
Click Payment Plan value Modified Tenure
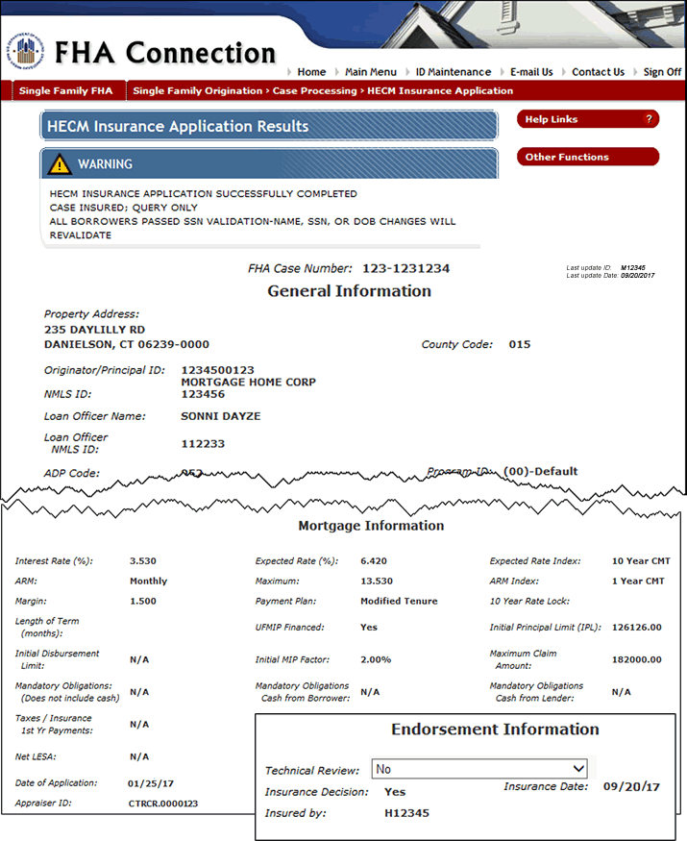(399, 602)
